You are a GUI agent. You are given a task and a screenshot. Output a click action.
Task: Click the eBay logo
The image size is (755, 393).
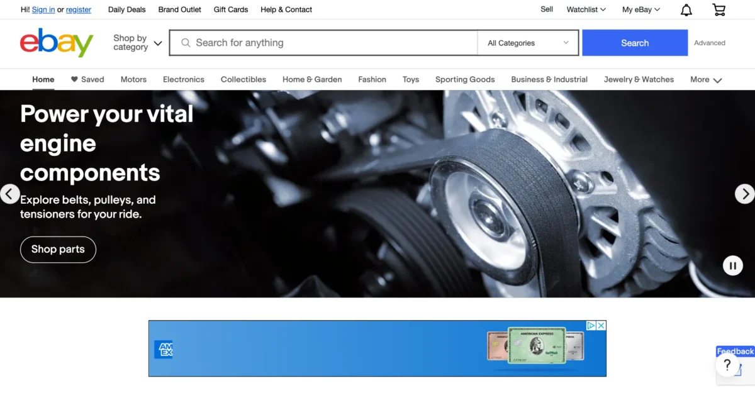(57, 43)
